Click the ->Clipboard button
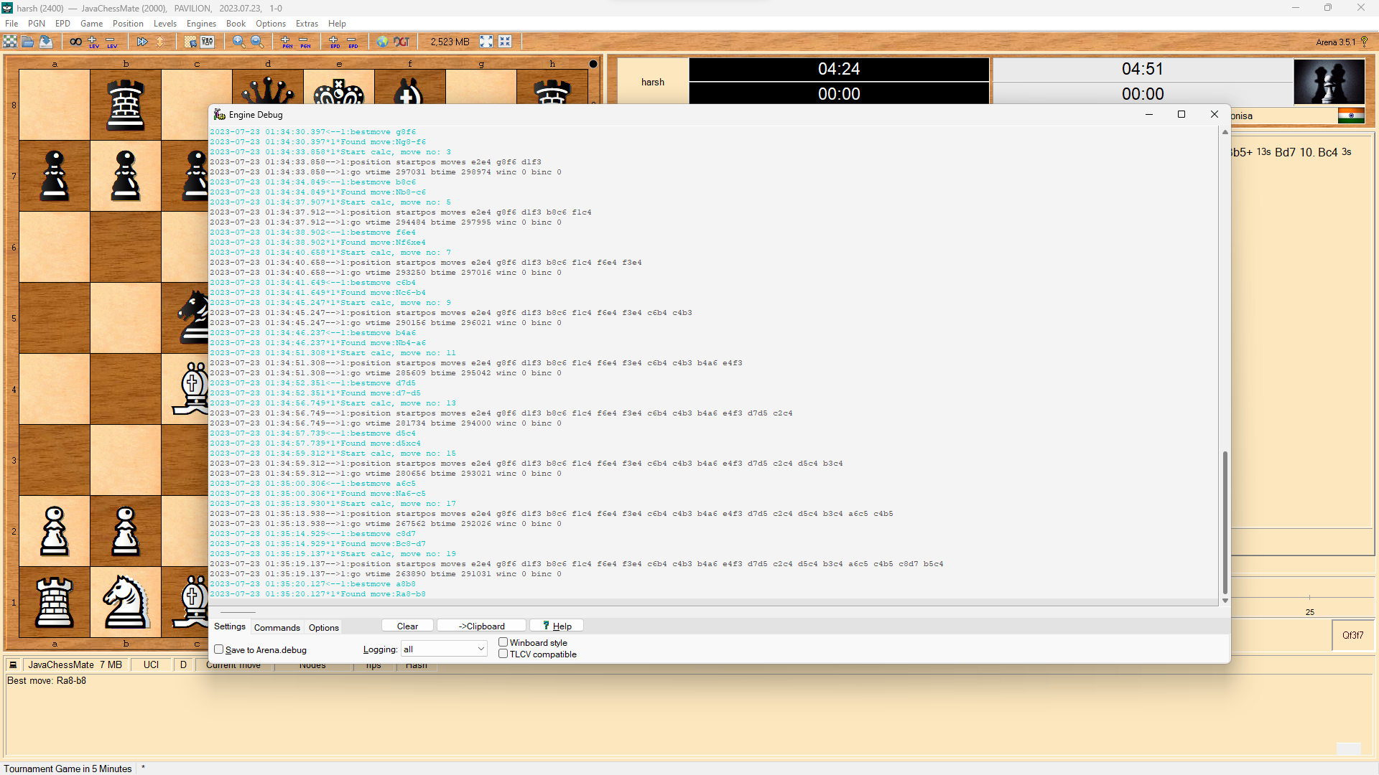 (481, 626)
